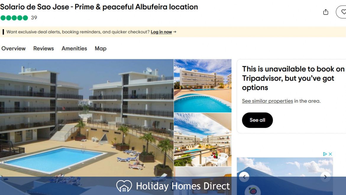Click the ad next arrow
Screen dimensions: 346x195
tap(325, 177)
